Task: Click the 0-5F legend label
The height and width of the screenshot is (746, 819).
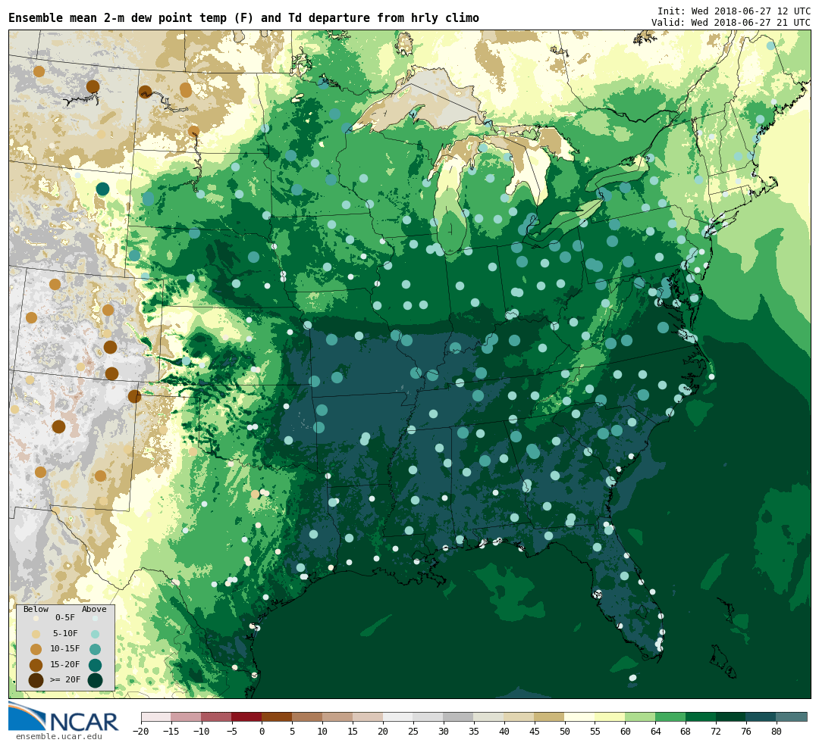Action: (x=65, y=618)
